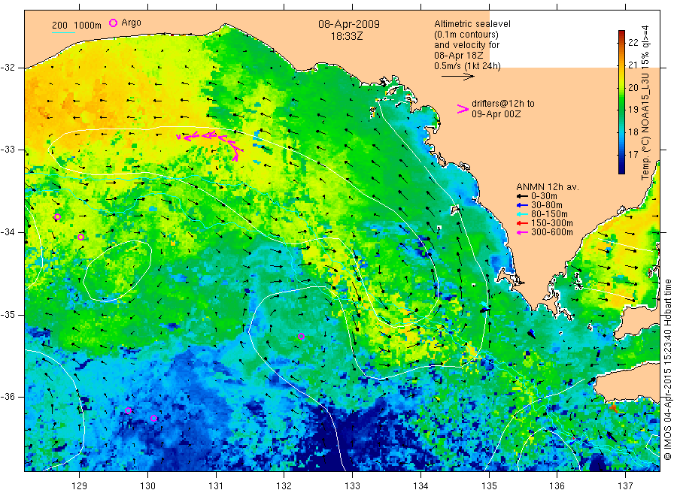Click the Argo float marker near 128.7E 33.8S
This screenshot has width=677, height=496.
point(57,217)
